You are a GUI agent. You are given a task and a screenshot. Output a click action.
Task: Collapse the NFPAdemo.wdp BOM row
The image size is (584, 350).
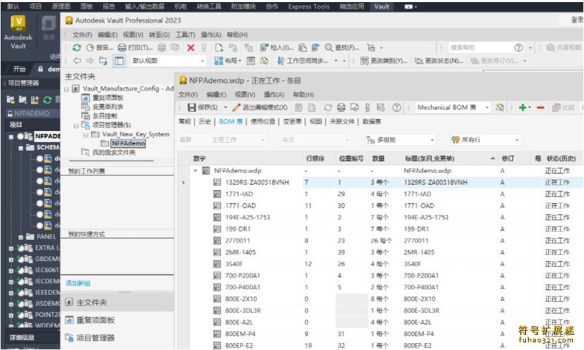(x=195, y=170)
